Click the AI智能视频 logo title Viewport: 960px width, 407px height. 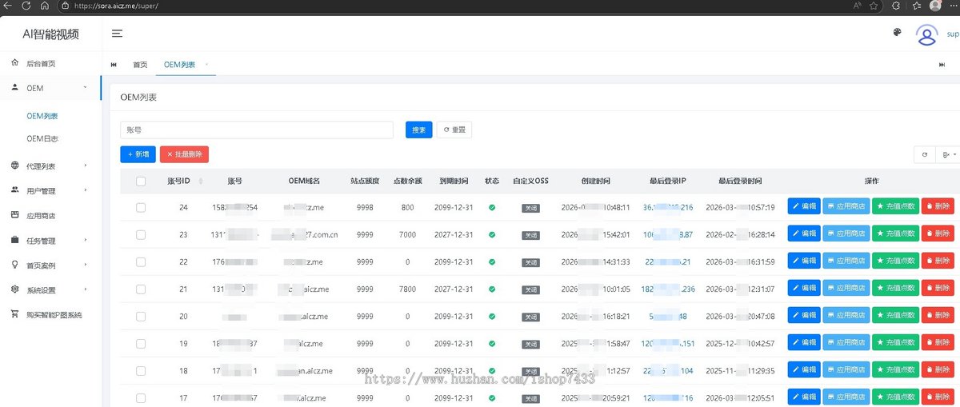[50, 34]
